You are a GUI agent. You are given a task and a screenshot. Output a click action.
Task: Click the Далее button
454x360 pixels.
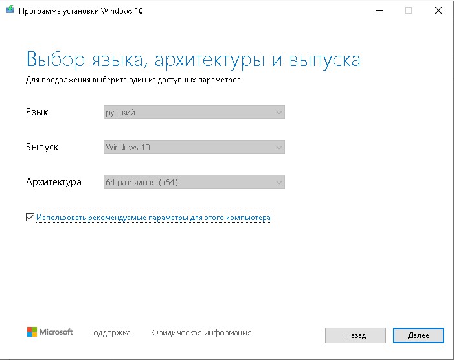418,335
